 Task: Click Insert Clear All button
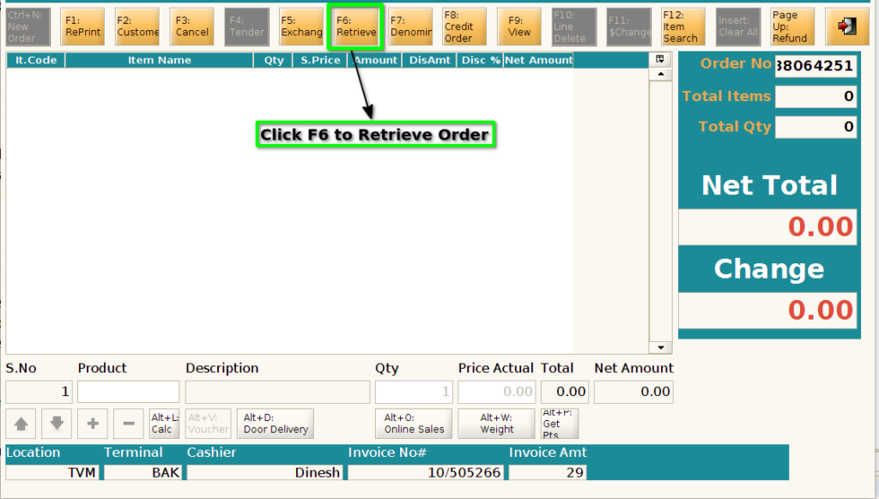[737, 27]
